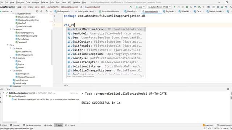
Task: Open the Event Log
Action: pos(208,125)
